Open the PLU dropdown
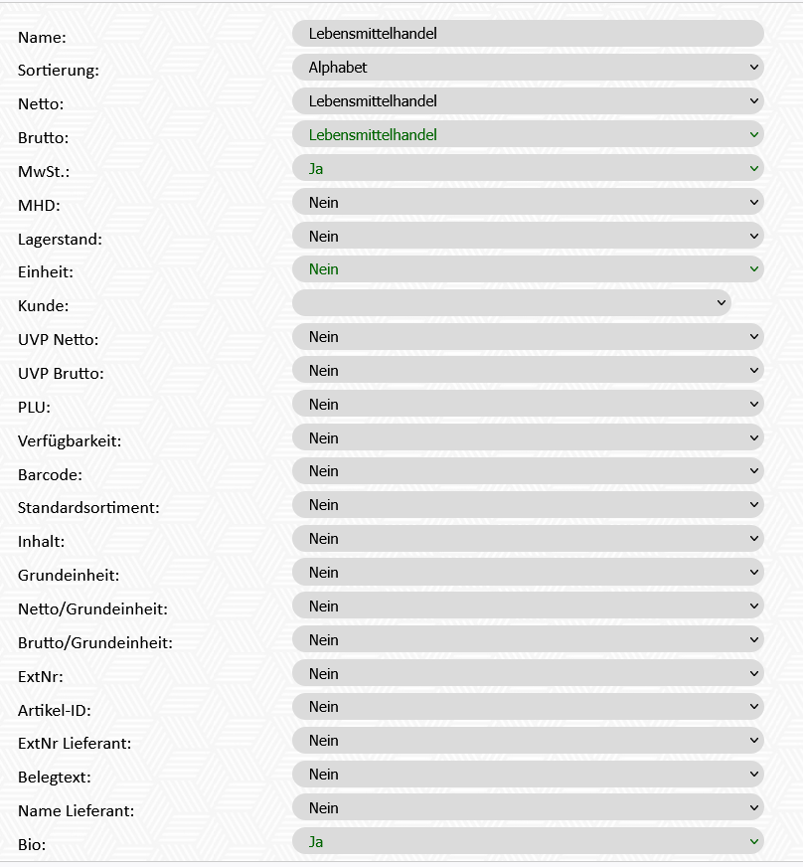 point(527,405)
